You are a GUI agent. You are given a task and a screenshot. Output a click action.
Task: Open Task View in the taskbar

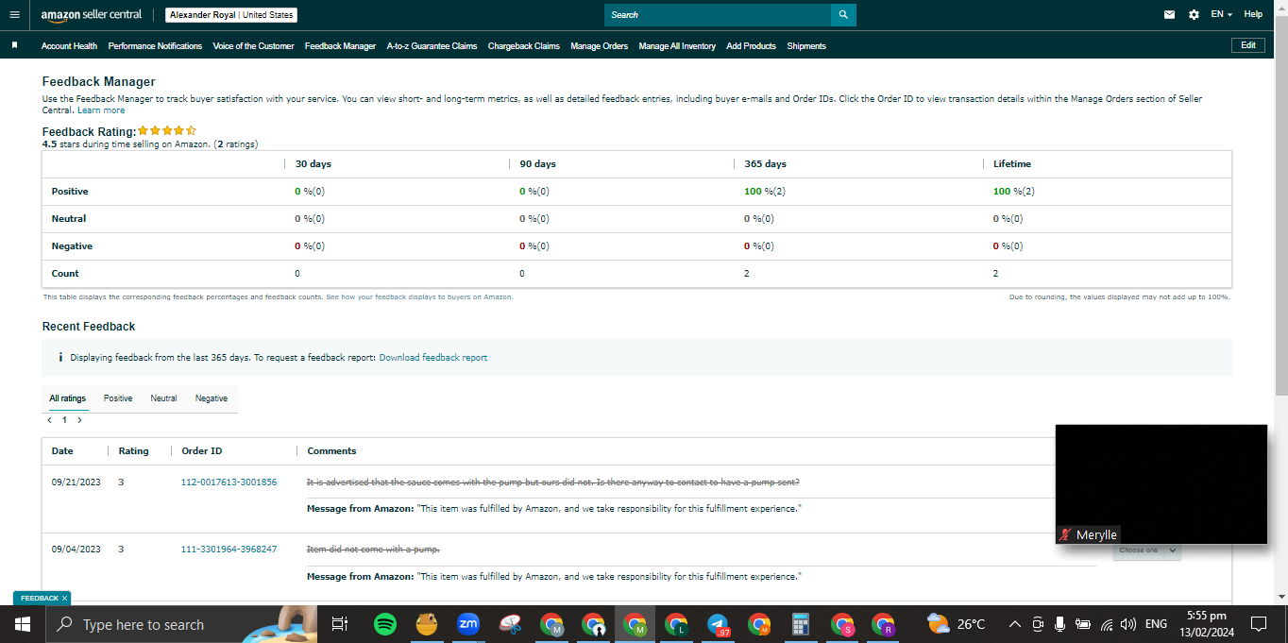point(339,624)
